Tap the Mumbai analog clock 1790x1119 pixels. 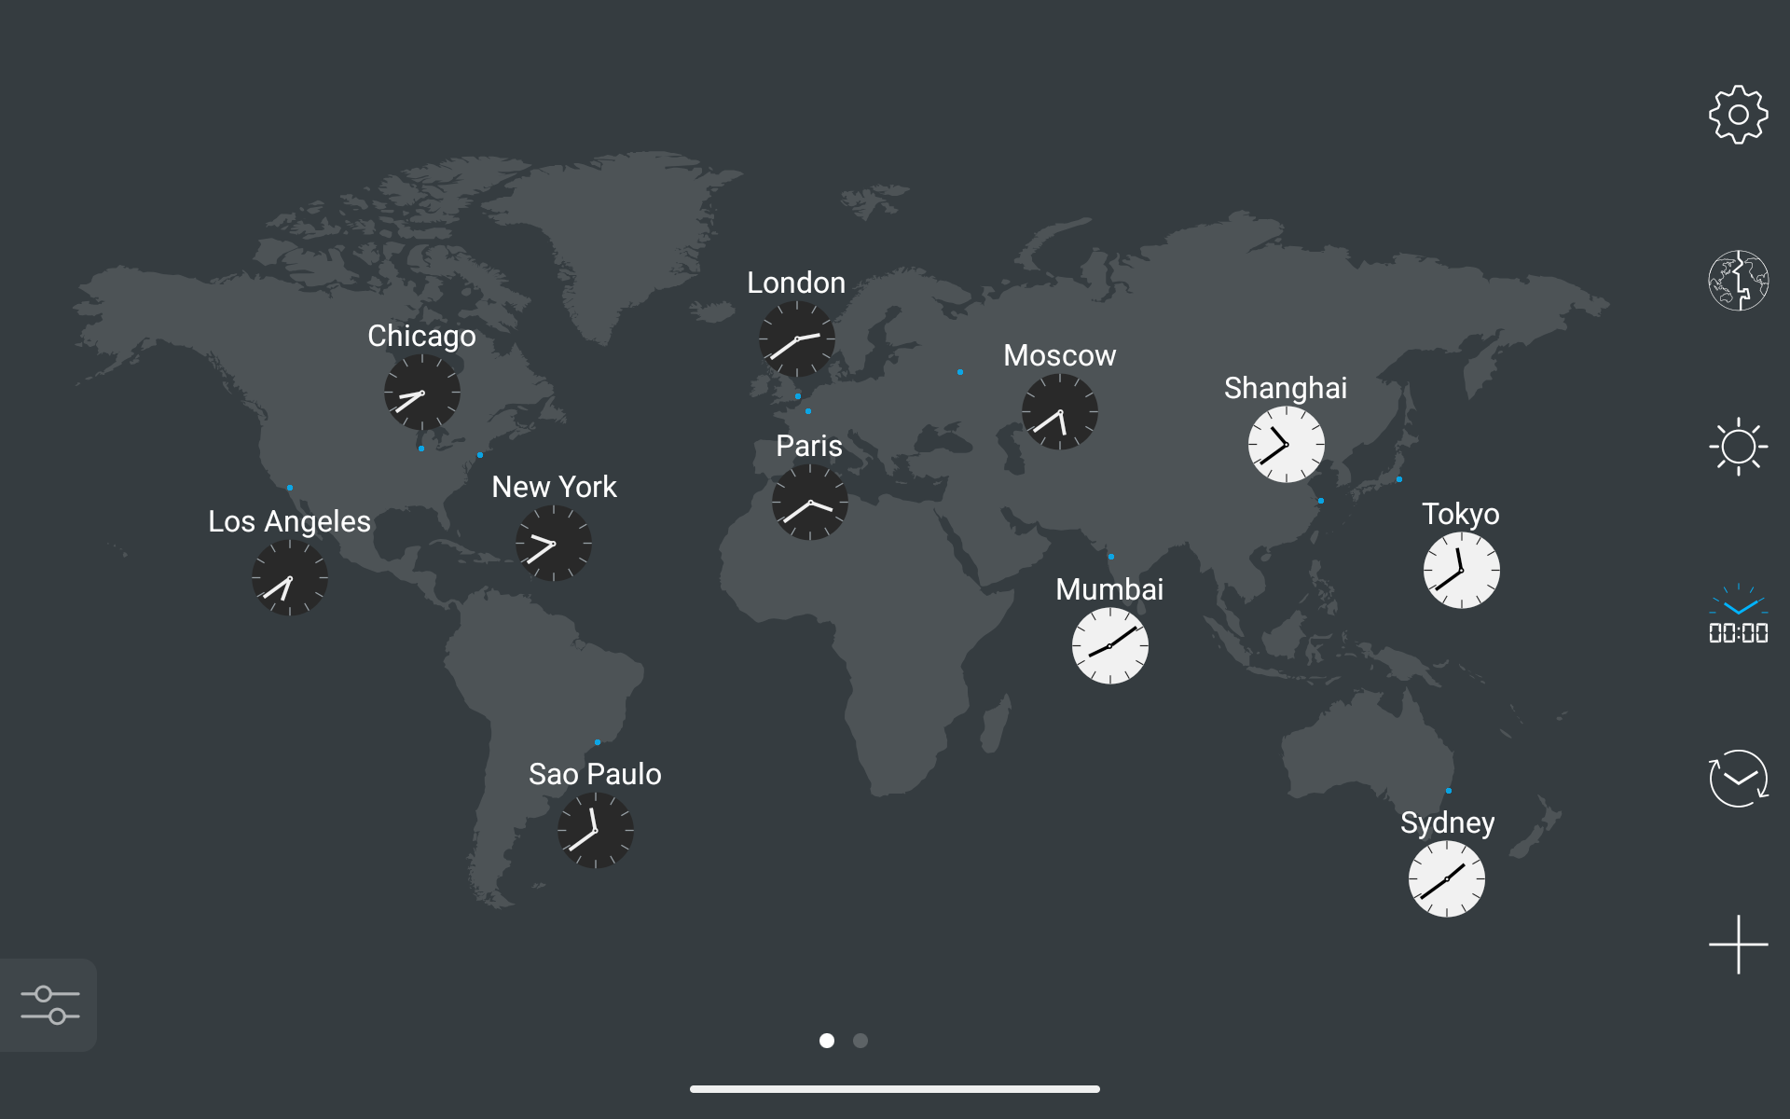pos(1110,646)
